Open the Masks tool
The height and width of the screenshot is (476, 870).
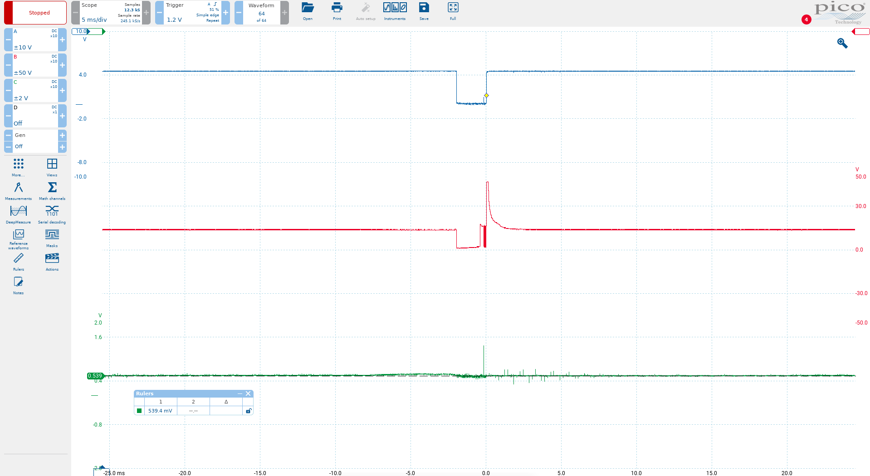coord(52,238)
